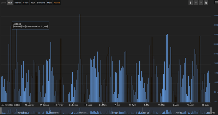
Task: Click the 403.00 L highlighted bar
Action: pyautogui.click(x=11, y=64)
